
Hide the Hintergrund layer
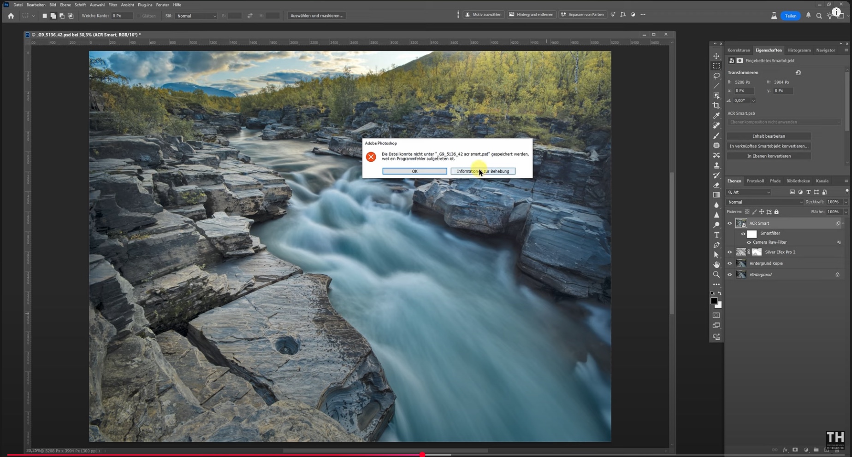coord(730,275)
